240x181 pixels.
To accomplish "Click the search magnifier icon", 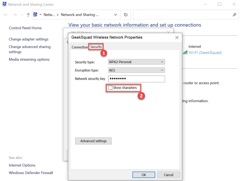I will (234, 15).
